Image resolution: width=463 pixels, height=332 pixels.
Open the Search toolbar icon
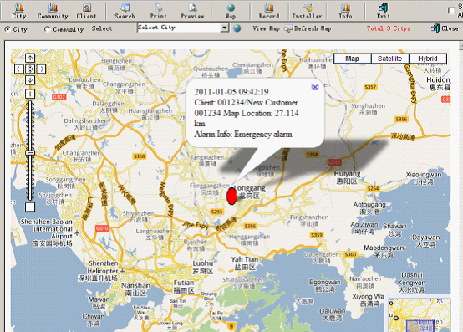point(125,11)
